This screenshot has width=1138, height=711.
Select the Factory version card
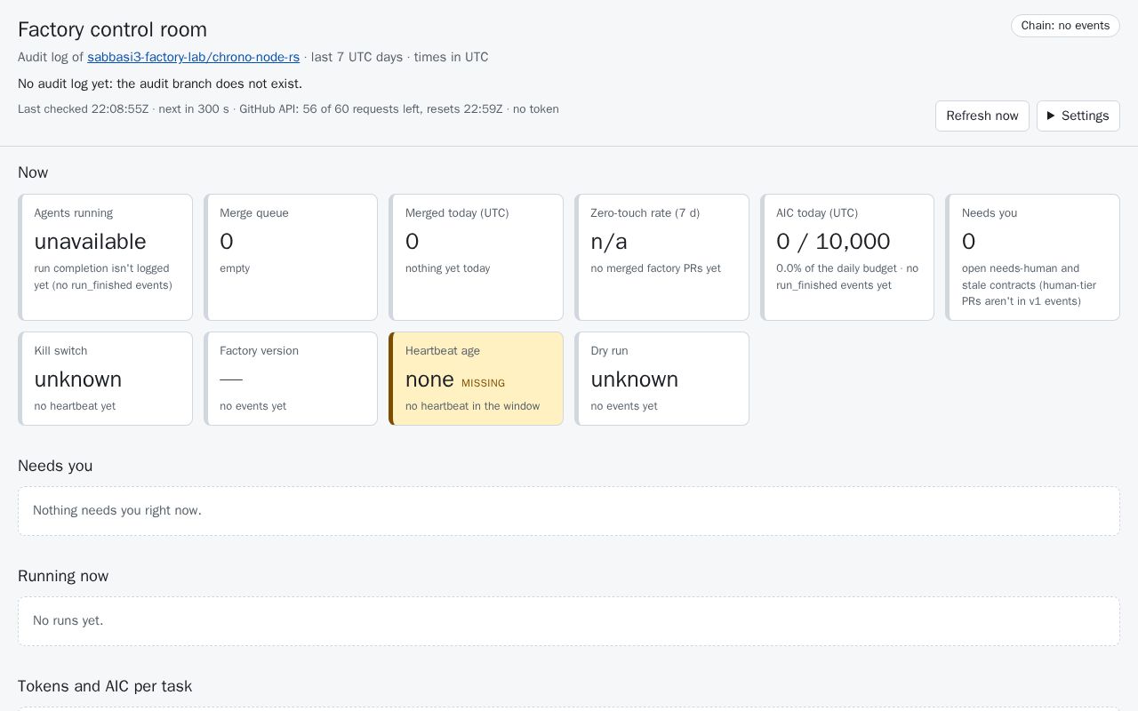pos(291,379)
